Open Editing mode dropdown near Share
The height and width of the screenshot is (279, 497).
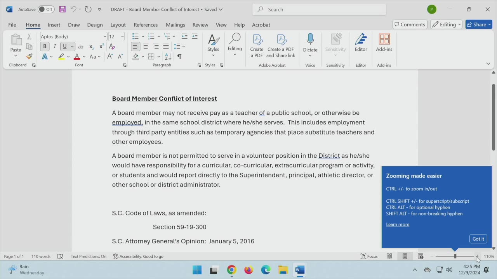[447, 24]
